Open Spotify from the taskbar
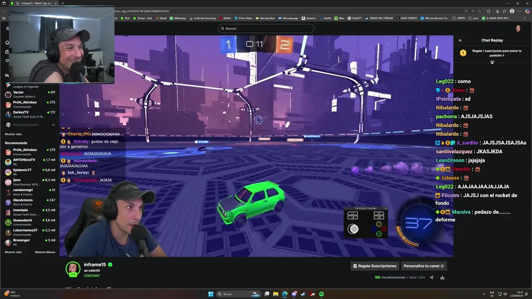This screenshot has width=532, height=299. pos(321,294)
